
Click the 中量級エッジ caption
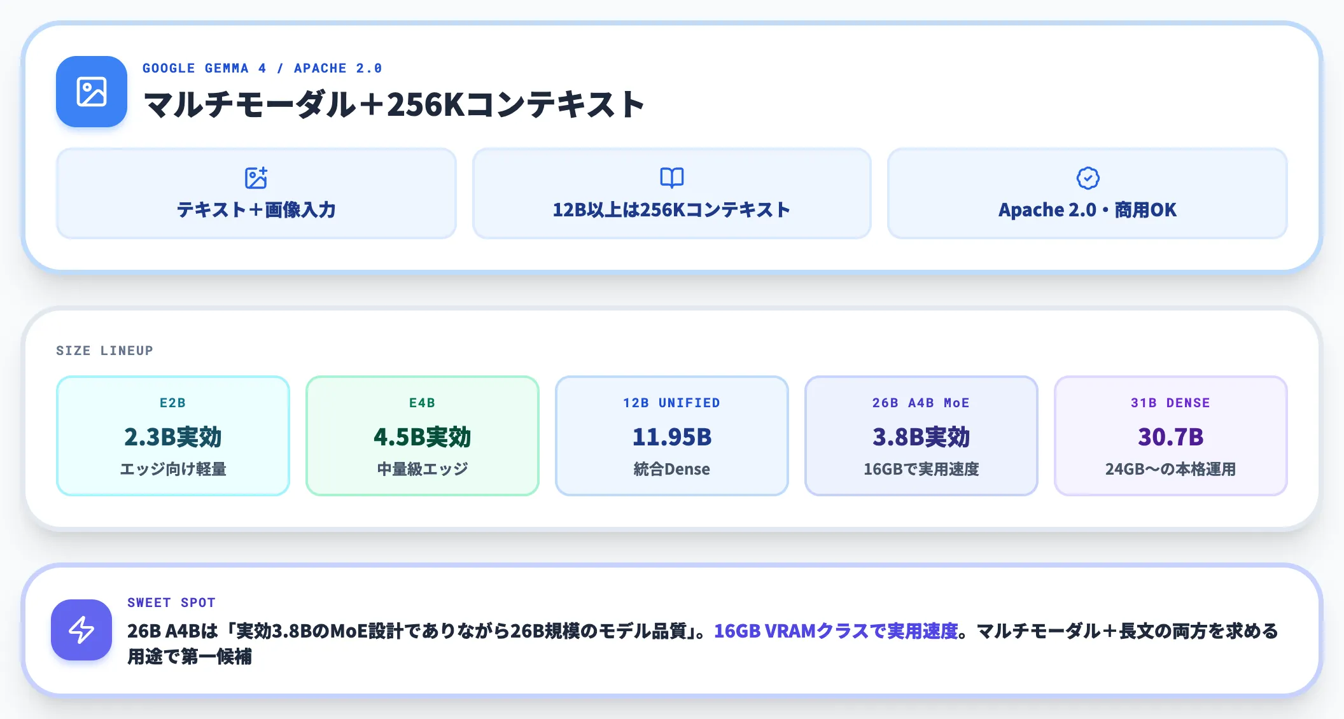423,469
